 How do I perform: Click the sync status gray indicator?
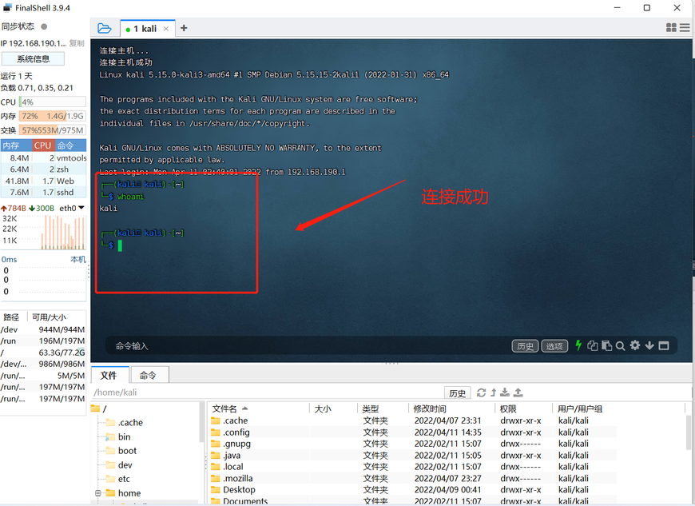44,26
